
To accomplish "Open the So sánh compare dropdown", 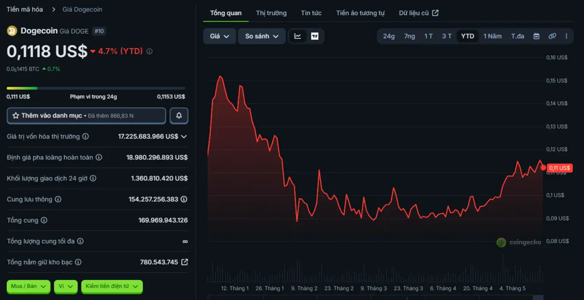I will [x=262, y=36].
